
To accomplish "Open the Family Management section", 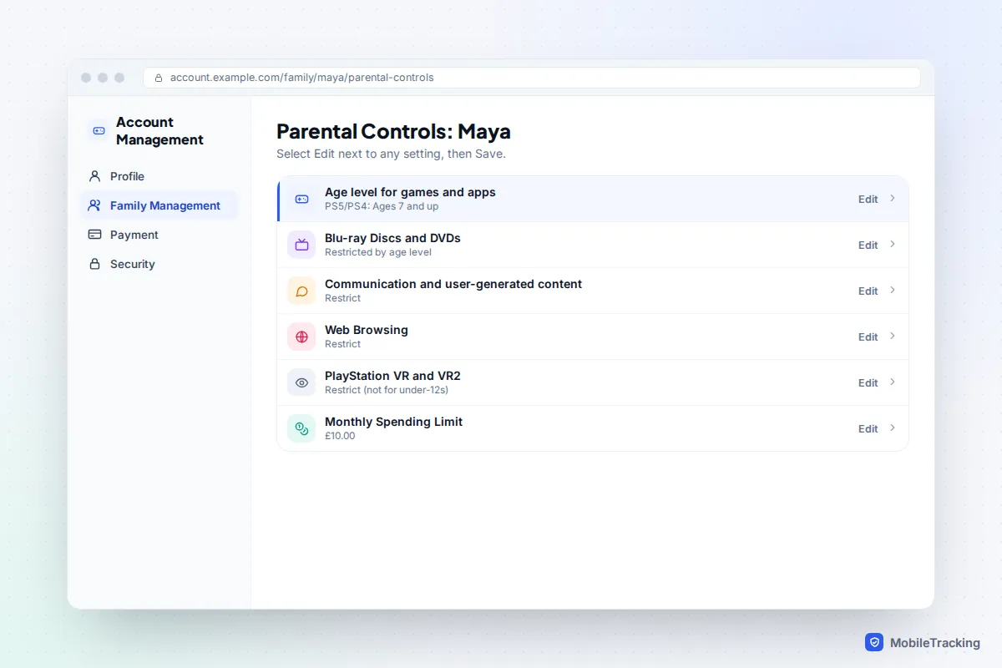I will click(159, 205).
